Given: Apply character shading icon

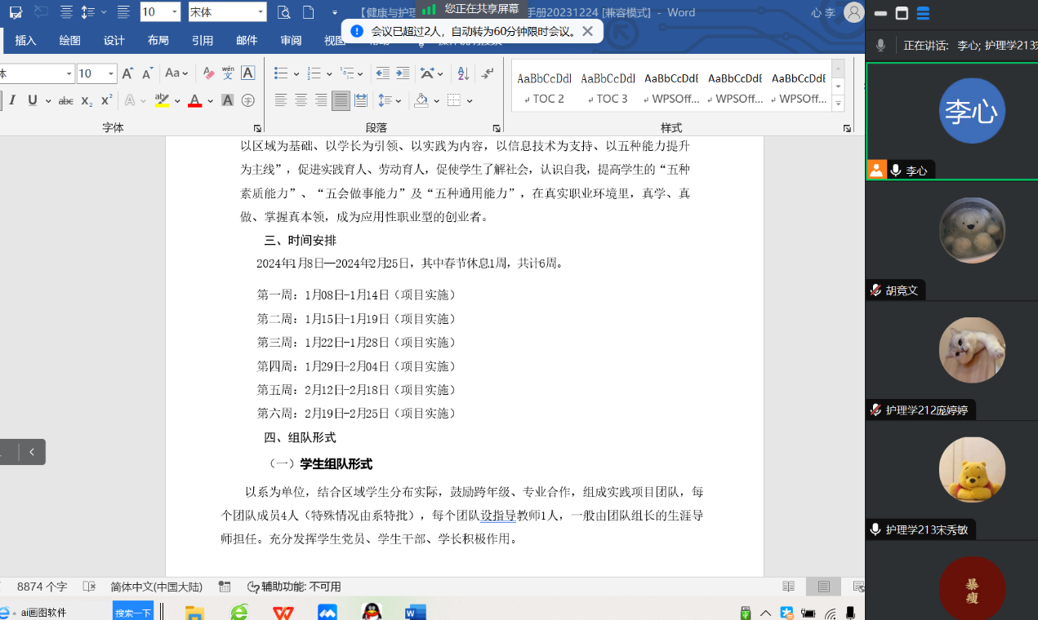Looking at the screenshot, I should (x=228, y=100).
